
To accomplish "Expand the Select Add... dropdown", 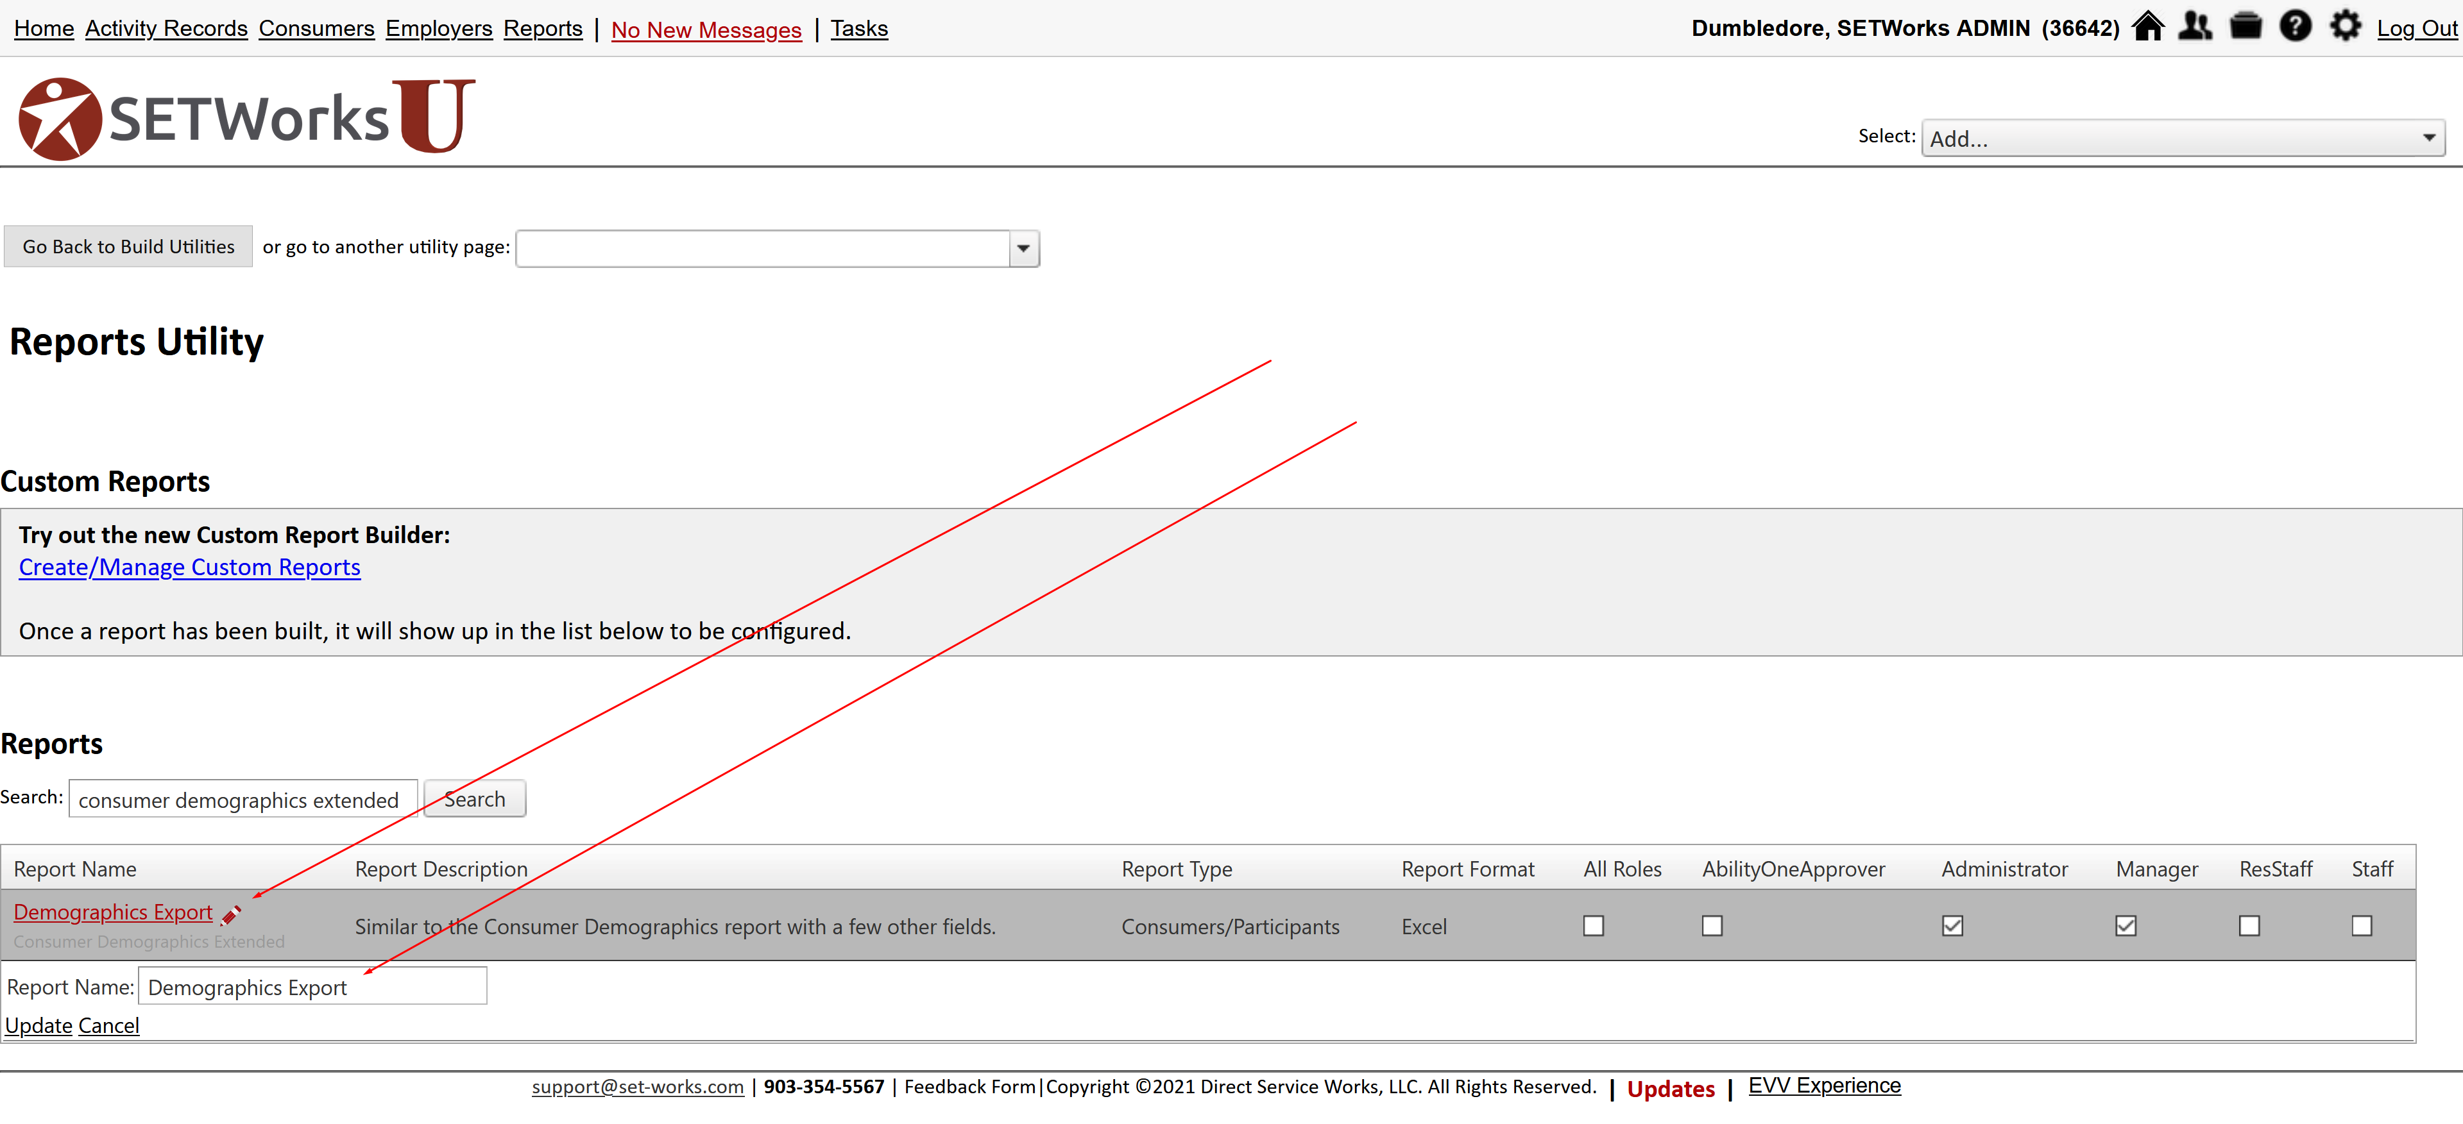I will (2183, 138).
